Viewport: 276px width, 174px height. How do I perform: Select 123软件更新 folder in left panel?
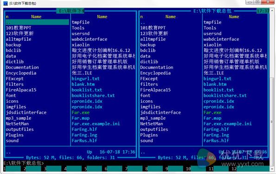point(19,33)
